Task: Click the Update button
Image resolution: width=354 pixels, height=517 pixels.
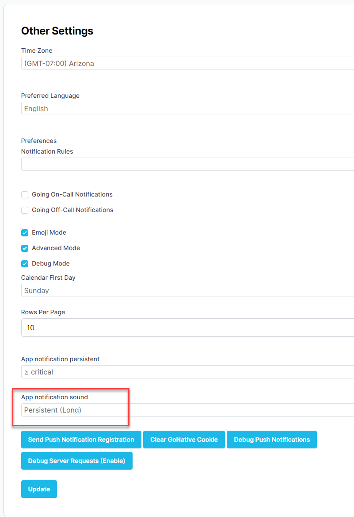Action: coord(39,489)
